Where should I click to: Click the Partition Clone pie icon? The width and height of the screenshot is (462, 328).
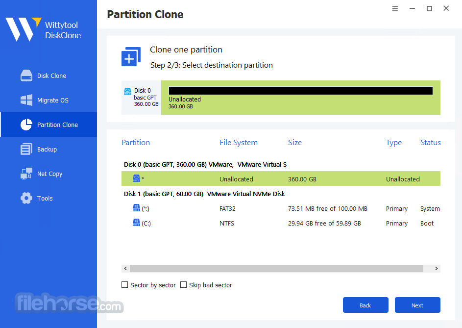point(26,125)
